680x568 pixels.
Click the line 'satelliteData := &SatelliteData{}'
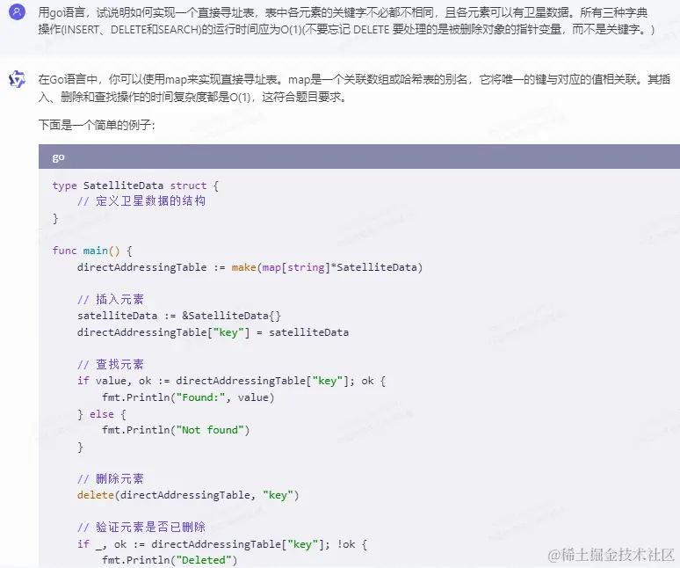point(179,316)
